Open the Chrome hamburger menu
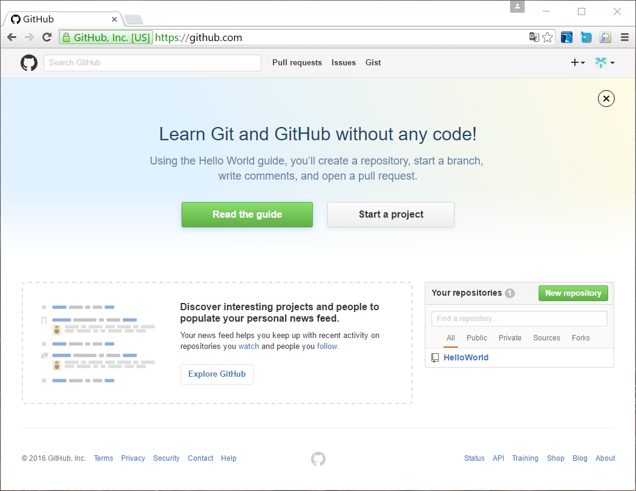 coord(625,37)
